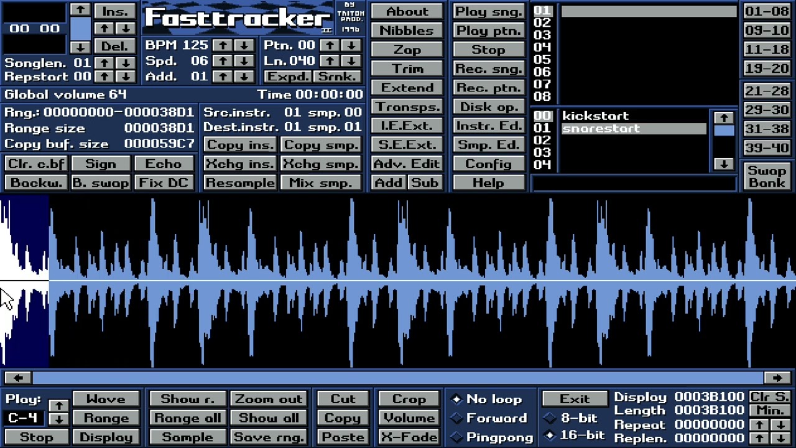
Task: Increase Ptn. number with up arrow
Action: click(x=330, y=45)
